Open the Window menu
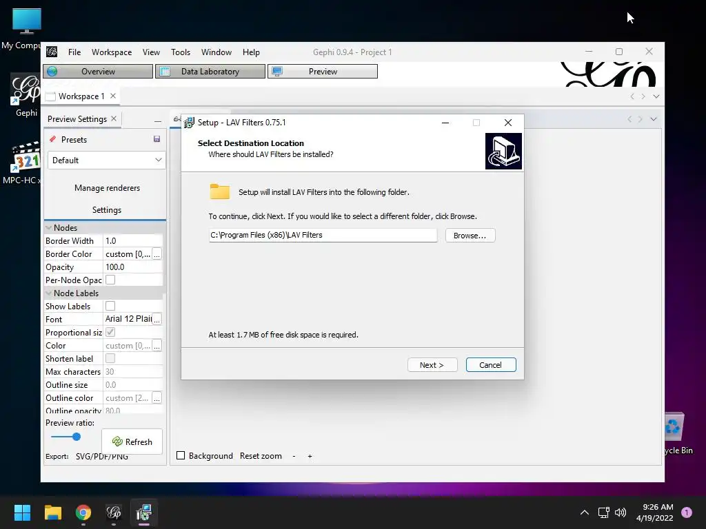 click(216, 52)
